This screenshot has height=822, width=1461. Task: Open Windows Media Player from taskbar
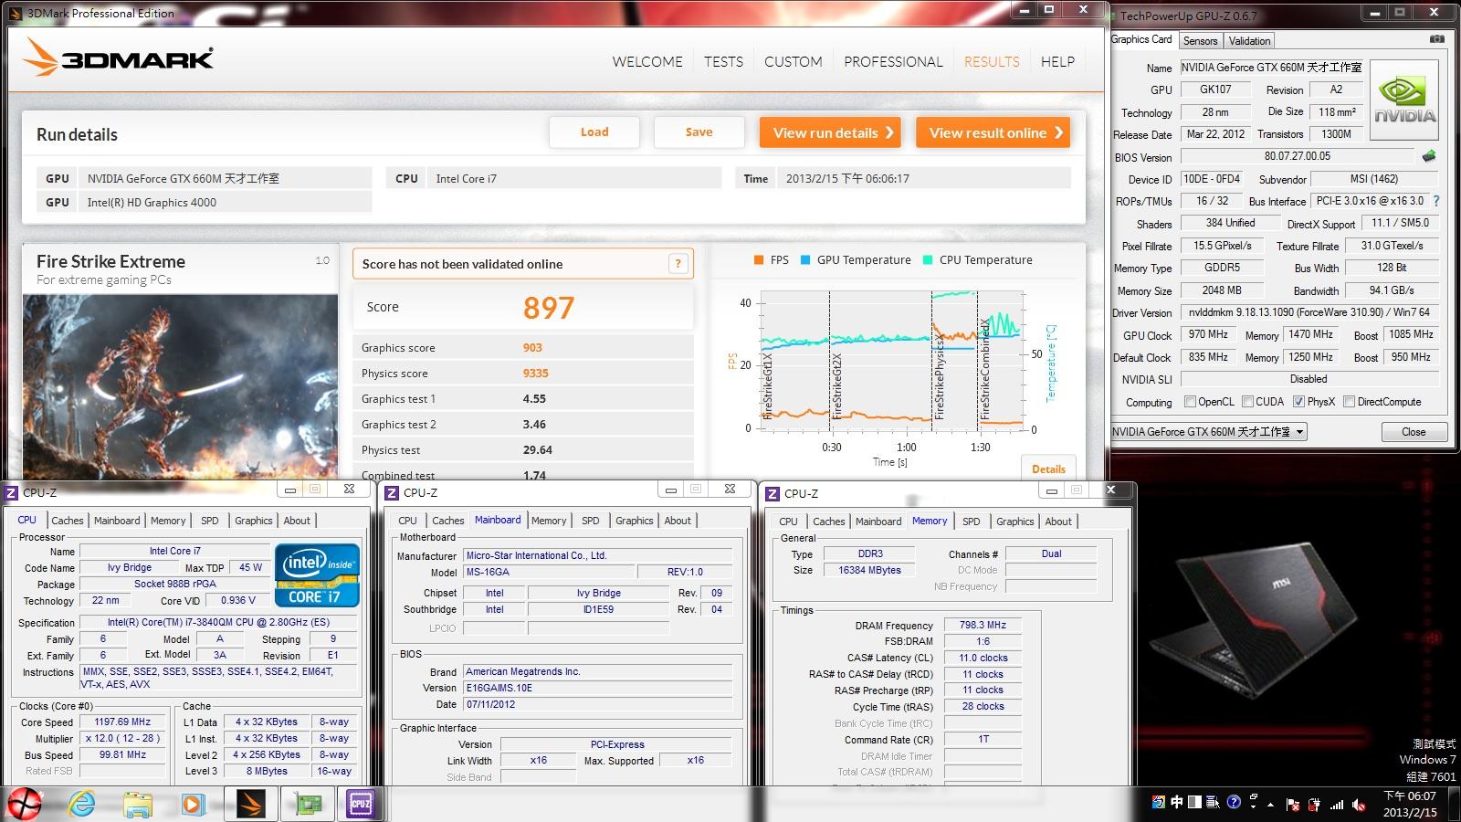(193, 805)
